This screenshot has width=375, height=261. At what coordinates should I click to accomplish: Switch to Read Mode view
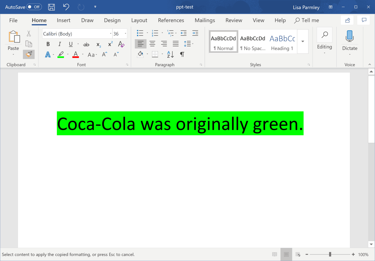click(x=274, y=254)
